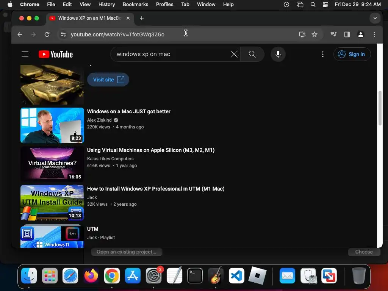Open the gold bars ad thumbnail
388x291 pixels.
click(x=52, y=84)
